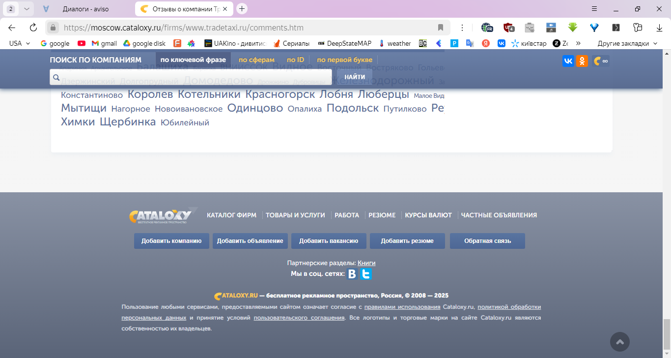Click the globe FR extension icon

click(487, 28)
